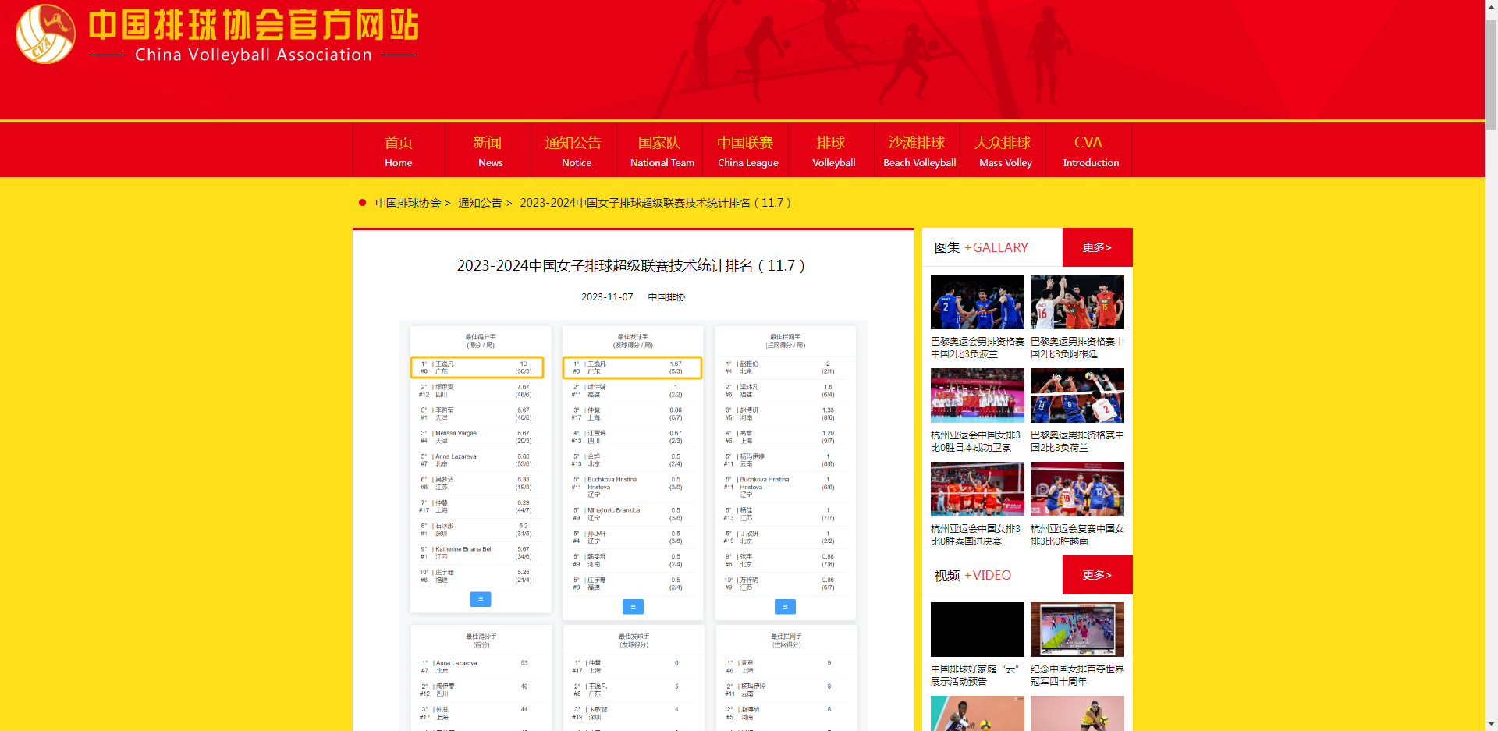This screenshot has width=1498, height=731.
Task: Click Mihajlovic Brankica row in 最佳发球手 table
Action: click(x=633, y=514)
